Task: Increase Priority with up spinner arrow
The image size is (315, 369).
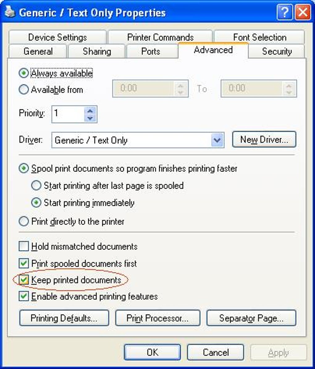Action: click(x=90, y=111)
